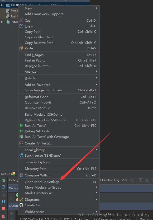Click the Copy icon in menu
Image resolution: width=153 pixels, height=220 pixels.
21,26
